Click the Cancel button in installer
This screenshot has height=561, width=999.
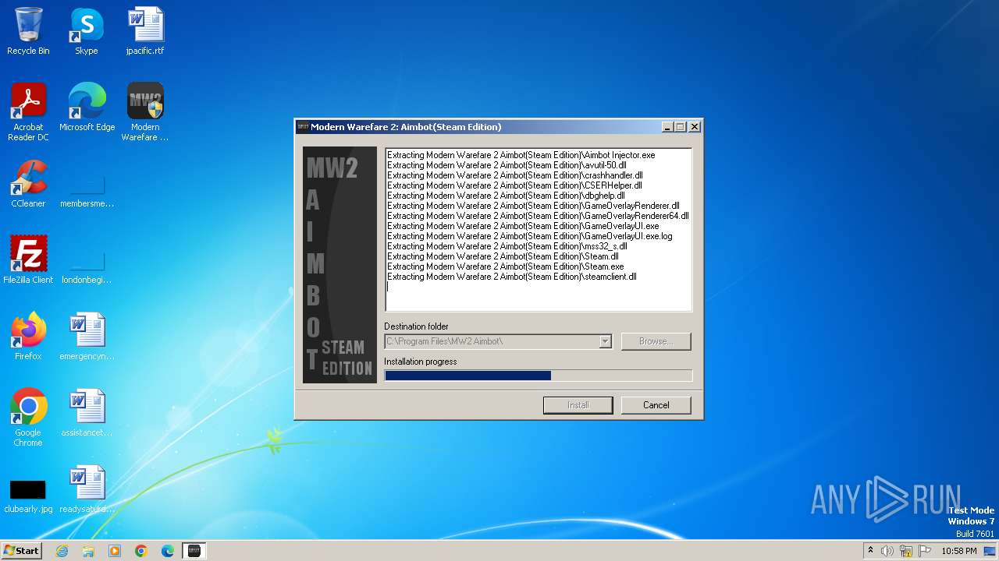[656, 405]
